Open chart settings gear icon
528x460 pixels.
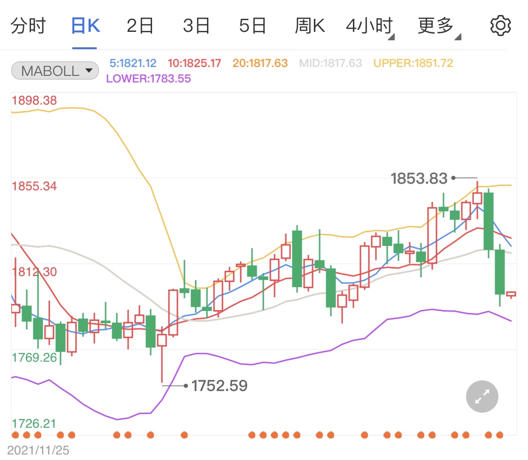coord(500,26)
